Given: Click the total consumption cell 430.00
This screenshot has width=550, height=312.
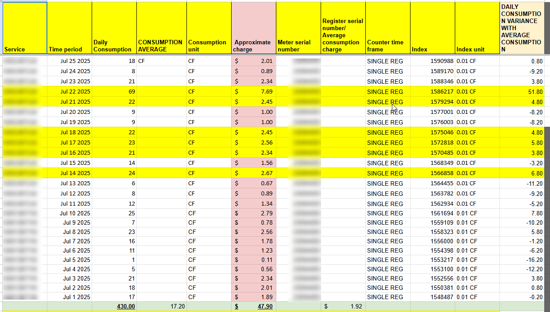Looking at the screenshot, I should (114, 306).
